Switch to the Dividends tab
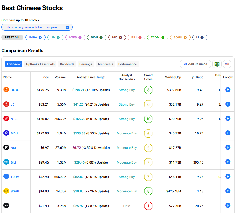Viewport: 241px width, 218px height. pos(67,64)
